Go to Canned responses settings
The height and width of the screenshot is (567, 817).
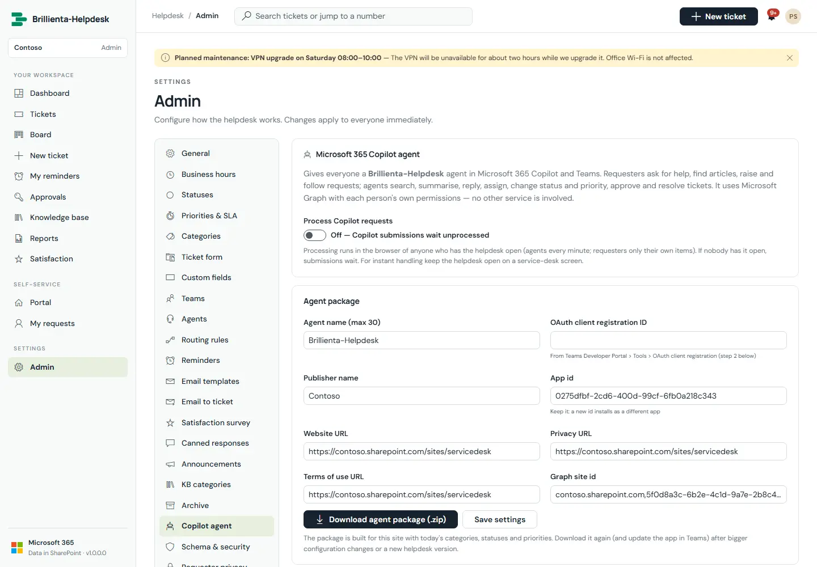(217, 443)
